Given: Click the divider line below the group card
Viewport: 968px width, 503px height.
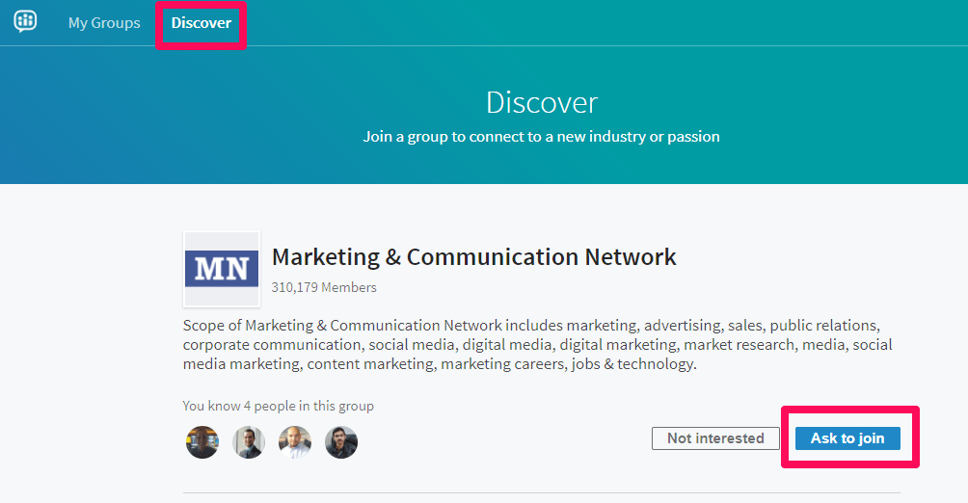Looking at the screenshot, I should 541,492.
